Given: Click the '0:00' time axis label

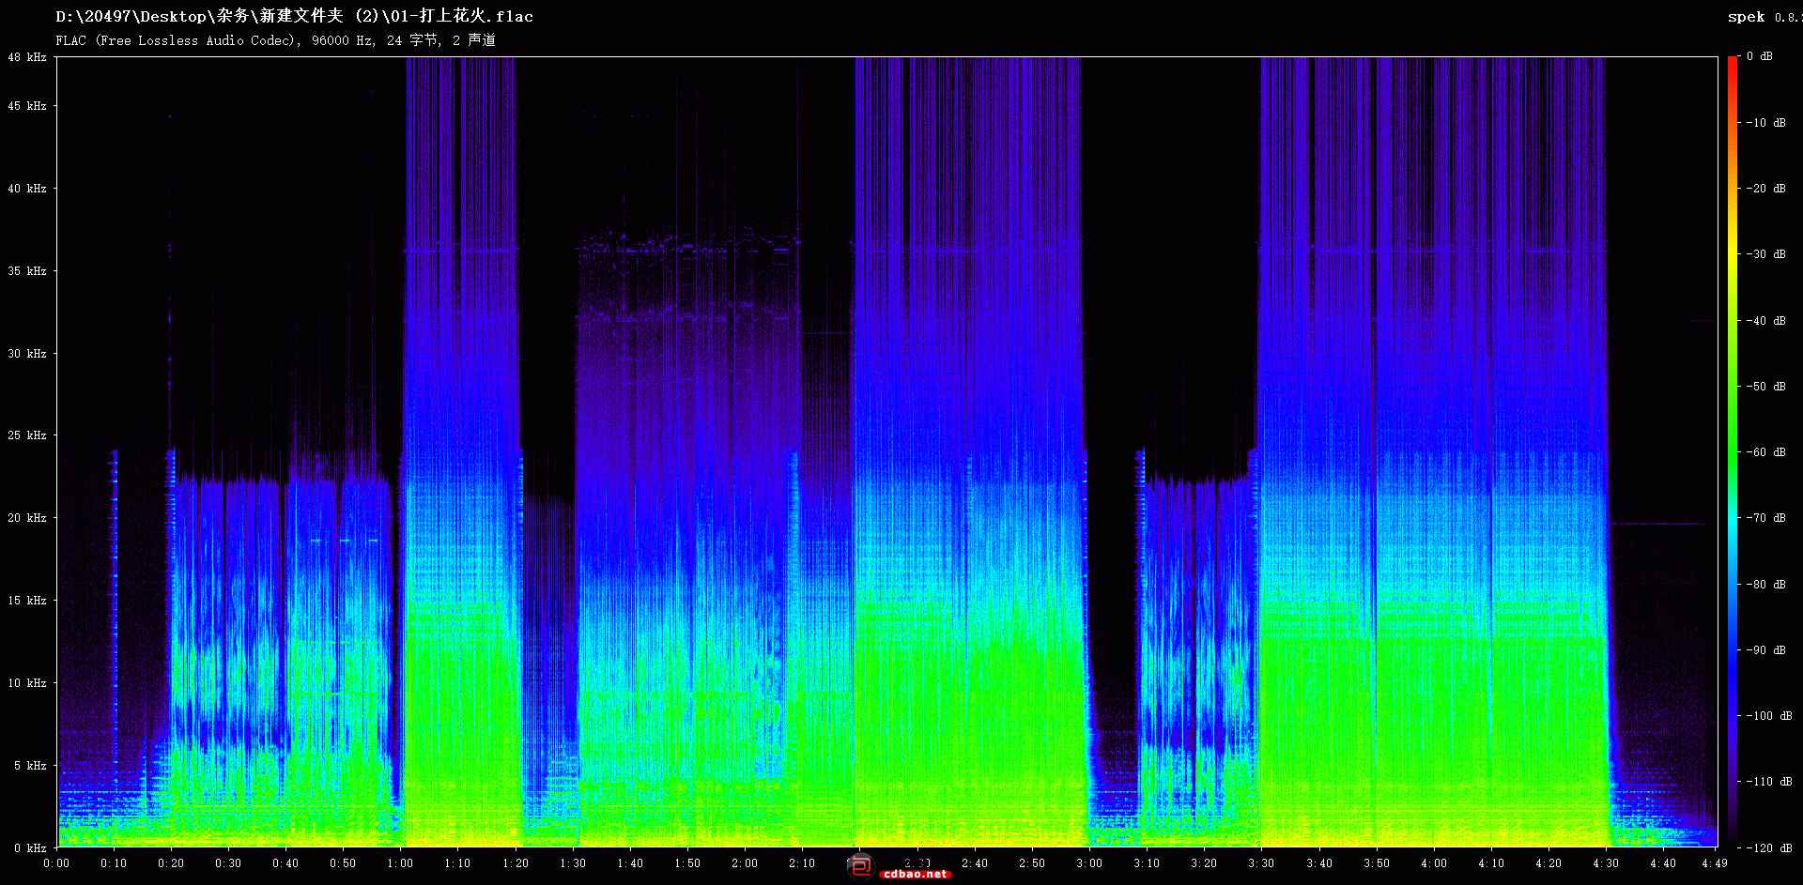Looking at the screenshot, I should point(56,863).
